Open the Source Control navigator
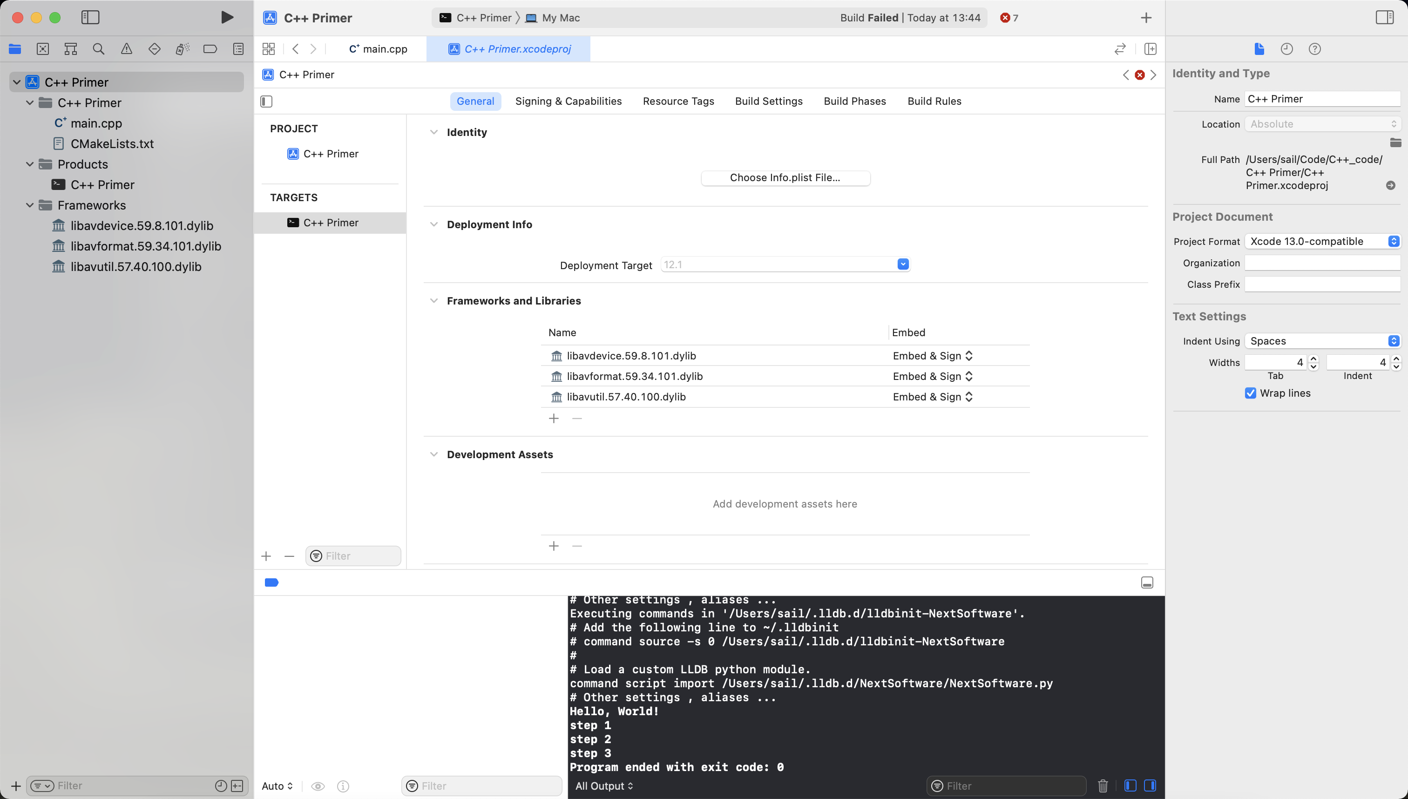Image resolution: width=1408 pixels, height=799 pixels. pos(43,49)
